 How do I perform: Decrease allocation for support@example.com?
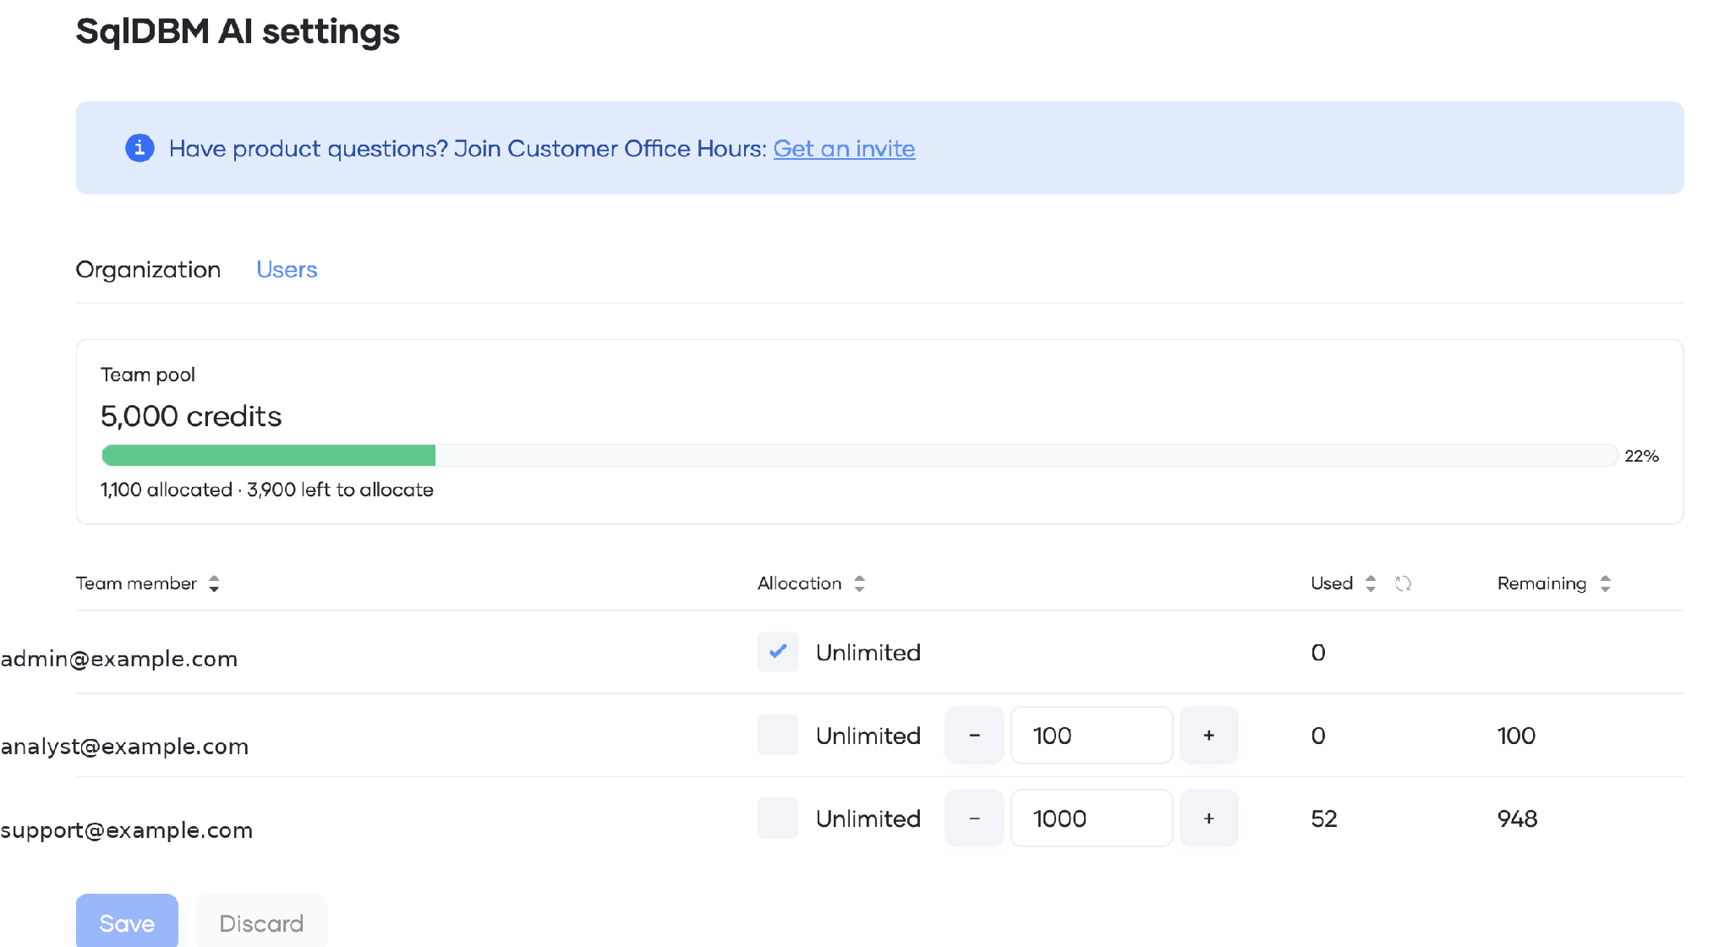(974, 818)
